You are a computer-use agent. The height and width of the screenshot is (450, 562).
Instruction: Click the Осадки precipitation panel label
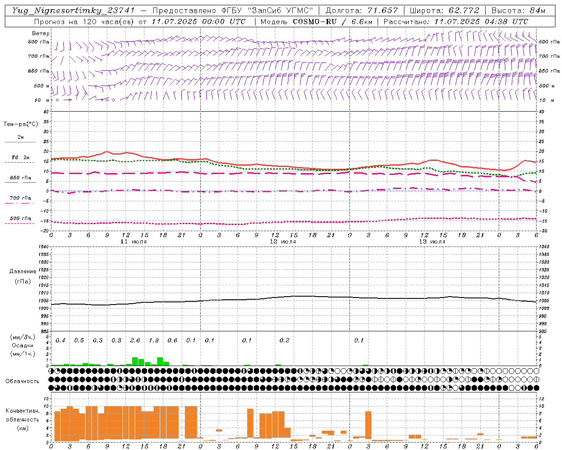(x=23, y=346)
